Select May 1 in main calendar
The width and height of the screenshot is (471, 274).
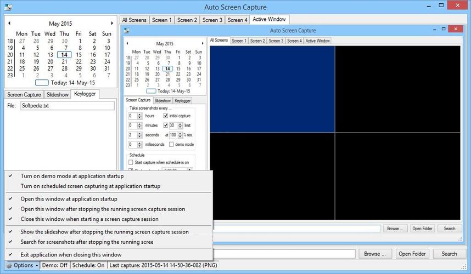coord(80,41)
